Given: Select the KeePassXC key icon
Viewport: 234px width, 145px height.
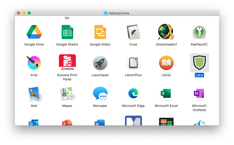Looking at the screenshot, I should pyautogui.click(x=200, y=32).
